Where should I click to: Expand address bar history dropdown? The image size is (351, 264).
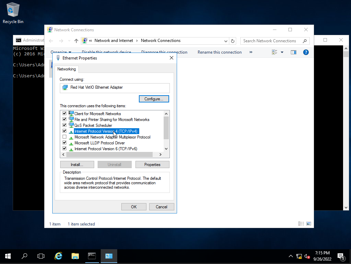[226, 41]
